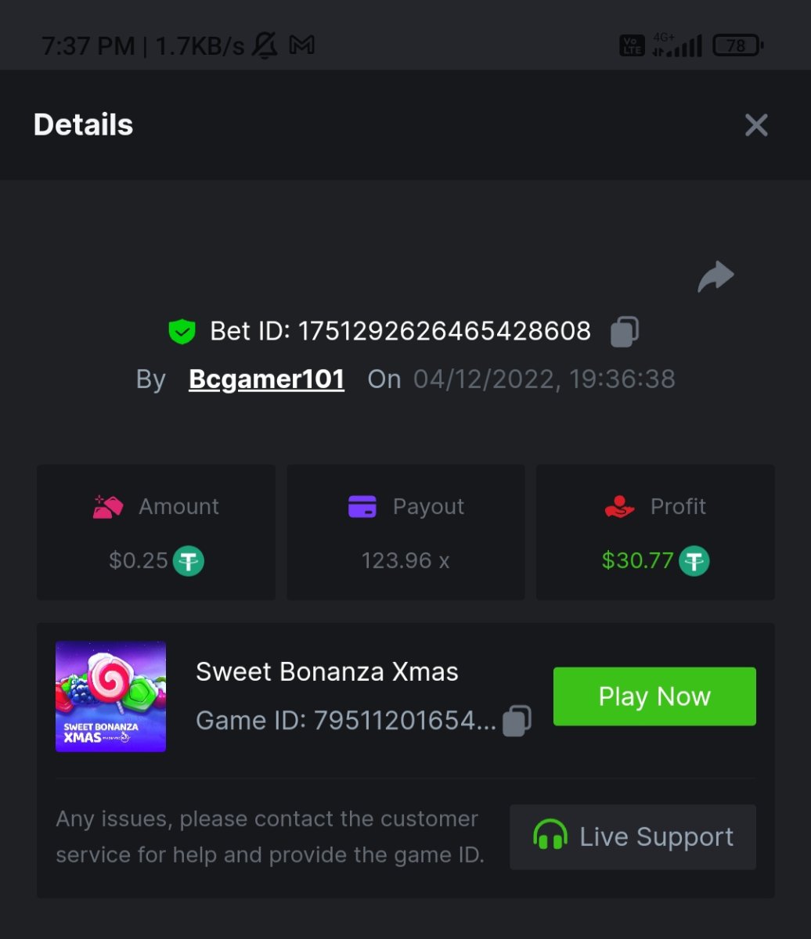Click the pink Amount icon

[108, 506]
